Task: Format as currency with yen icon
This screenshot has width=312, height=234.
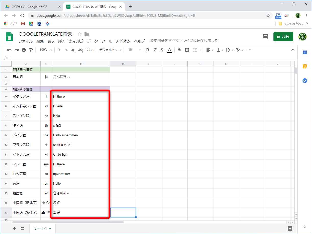Action: tap(59, 50)
